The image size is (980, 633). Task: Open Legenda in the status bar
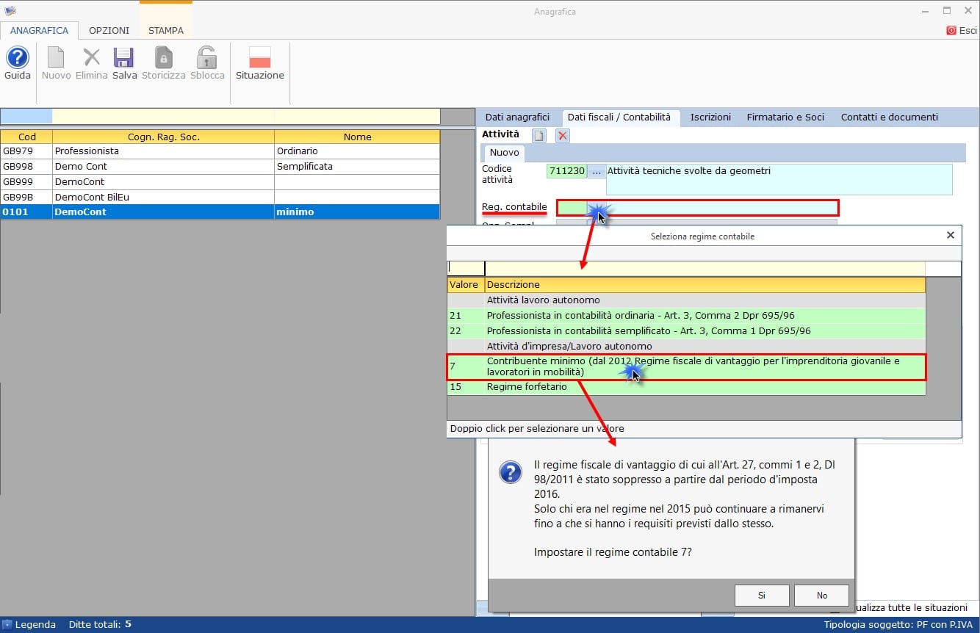[29, 624]
